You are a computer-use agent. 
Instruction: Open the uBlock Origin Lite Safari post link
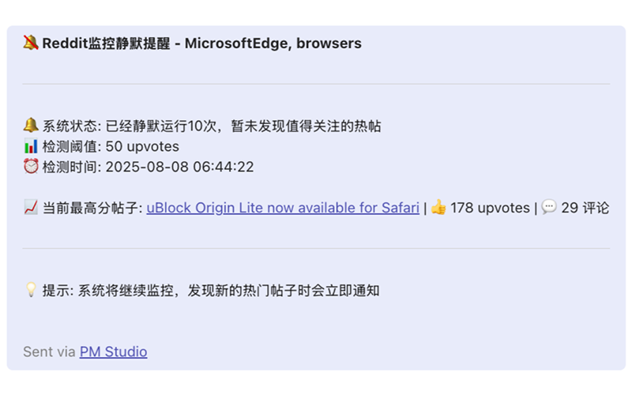tap(283, 208)
